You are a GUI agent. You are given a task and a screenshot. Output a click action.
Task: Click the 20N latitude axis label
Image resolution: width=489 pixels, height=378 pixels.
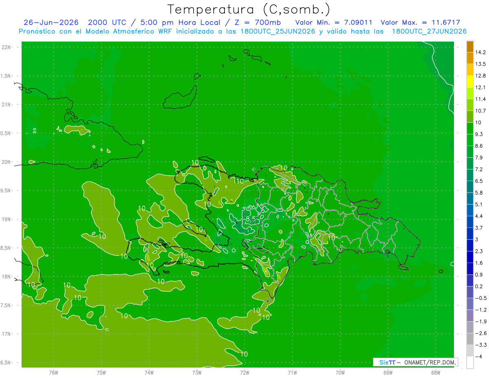pos(6,162)
